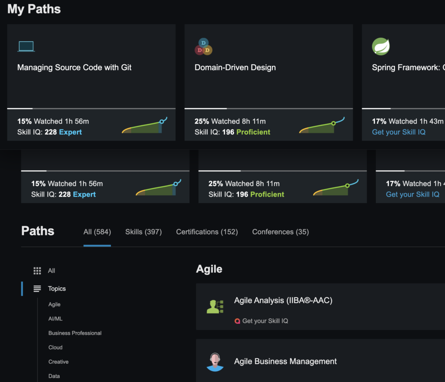Switch to the Skills (397) tab

point(143,232)
